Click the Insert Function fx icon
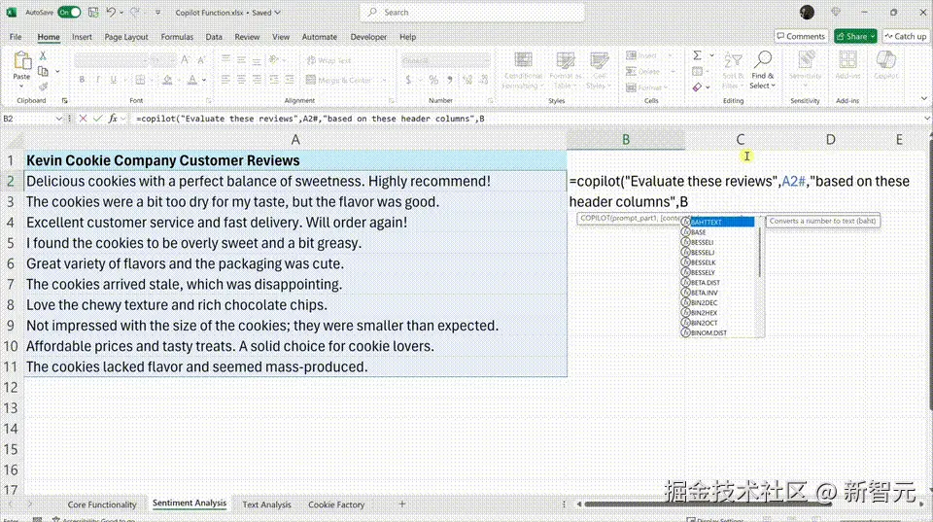This screenshot has height=522, width=933. click(113, 119)
